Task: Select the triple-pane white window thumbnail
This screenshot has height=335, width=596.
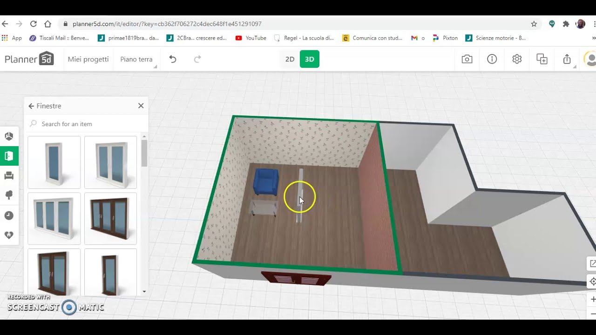Action: click(54, 219)
